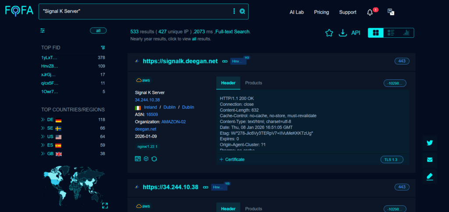Open https://signalk.deegan.net link

180,61
